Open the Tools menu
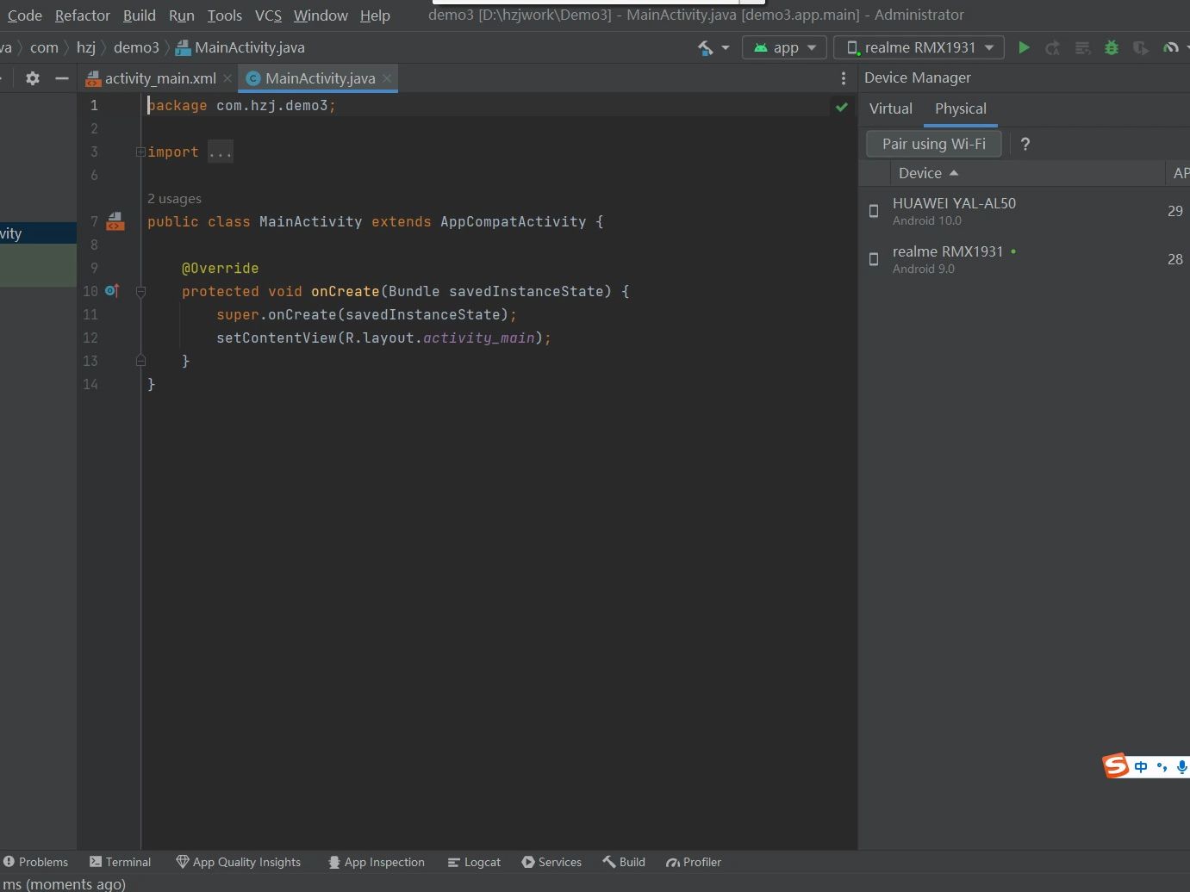The image size is (1190, 892). click(225, 15)
